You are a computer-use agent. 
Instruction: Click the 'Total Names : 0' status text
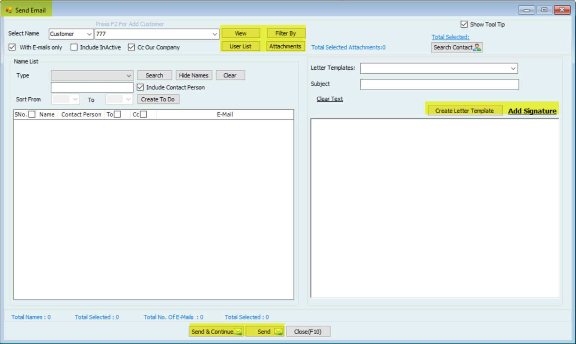coord(31,317)
